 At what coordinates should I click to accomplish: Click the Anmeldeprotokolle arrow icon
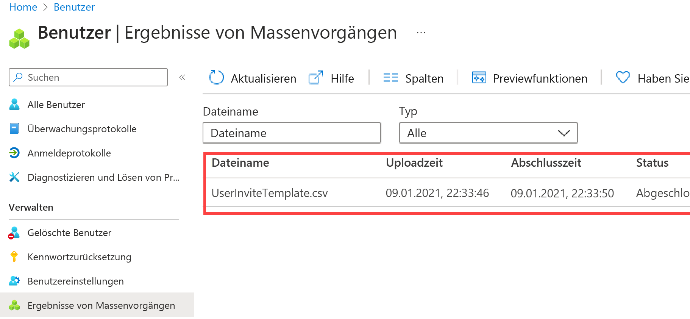[14, 153]
